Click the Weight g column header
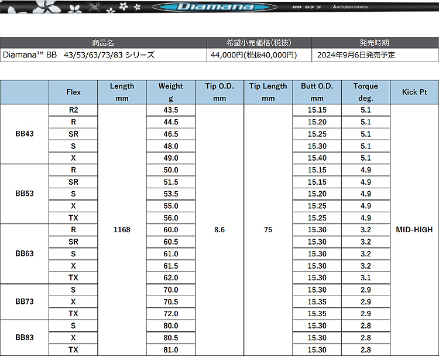The width and height of the screenshot is (439, 356). (171, 92)
